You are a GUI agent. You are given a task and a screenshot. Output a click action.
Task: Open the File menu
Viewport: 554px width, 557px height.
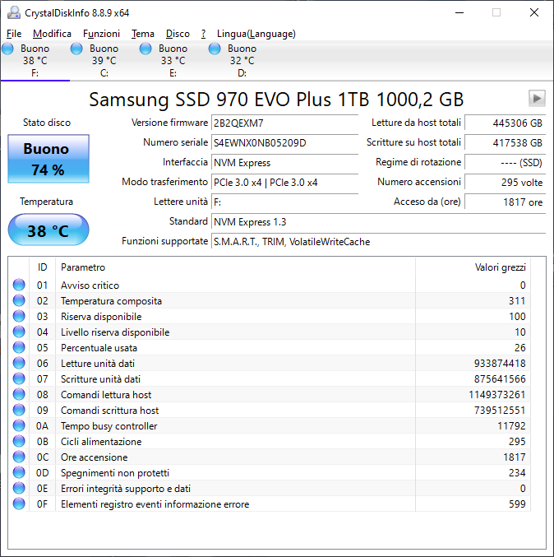pos(14,34)
